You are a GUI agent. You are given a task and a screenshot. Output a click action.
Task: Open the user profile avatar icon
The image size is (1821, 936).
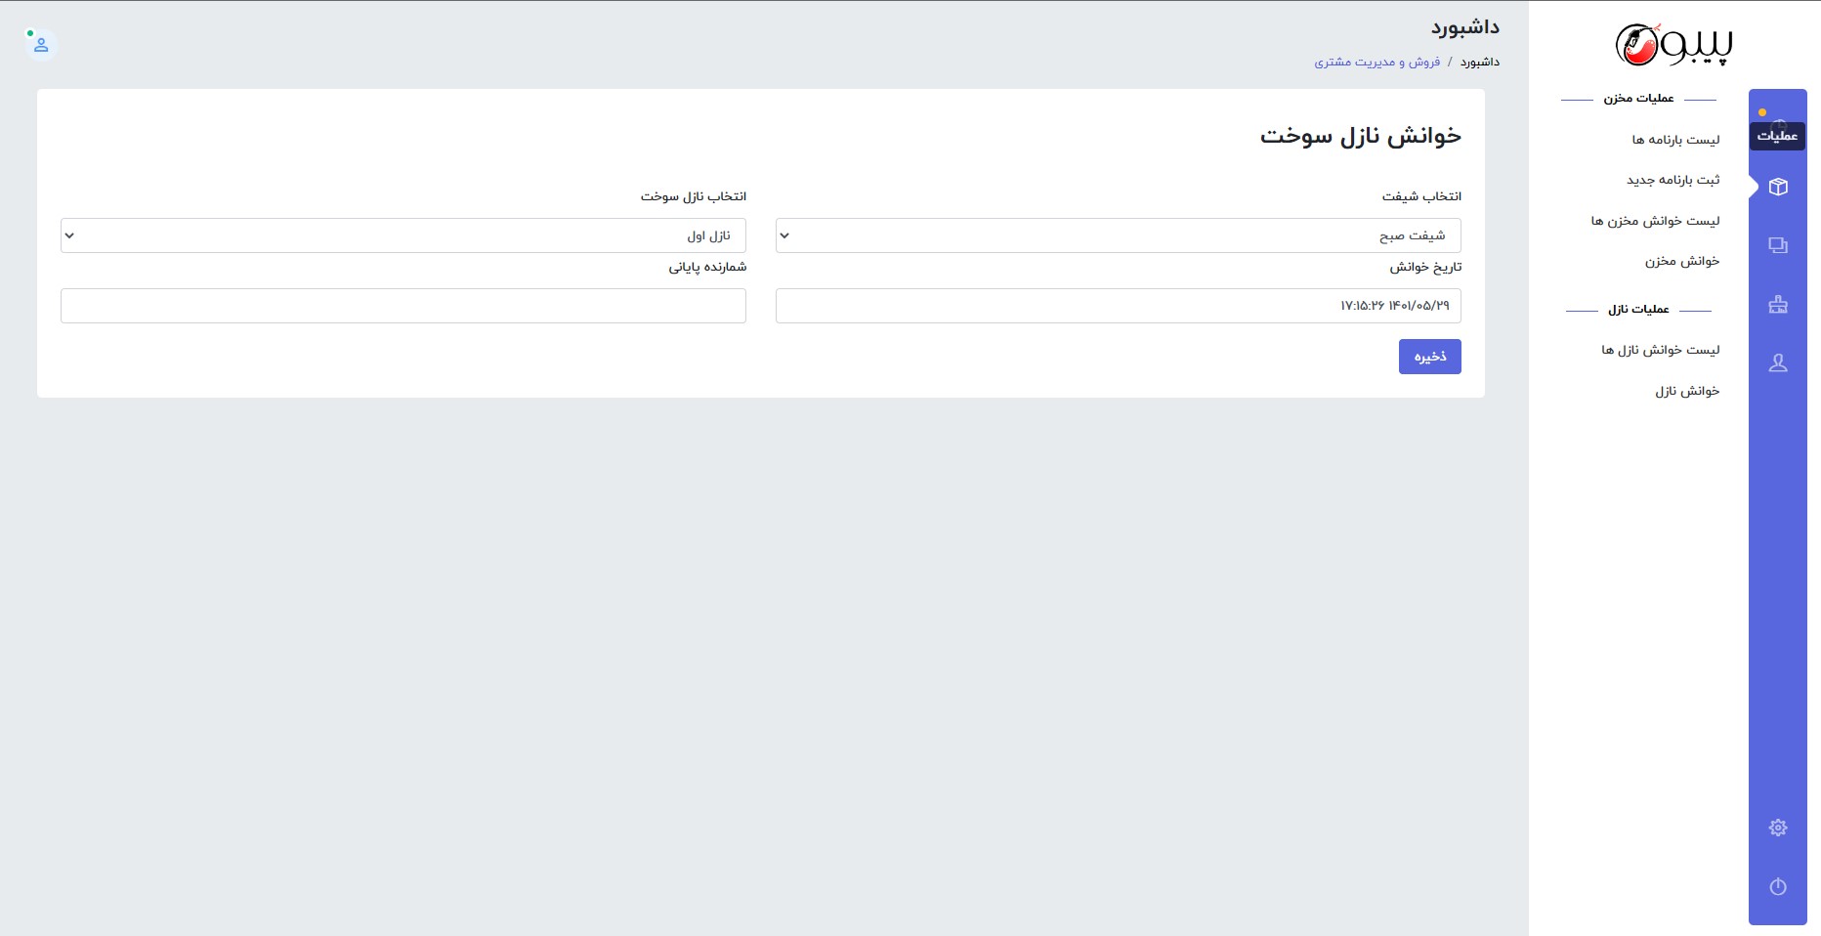pyautogui.click(x=41, y=45)
